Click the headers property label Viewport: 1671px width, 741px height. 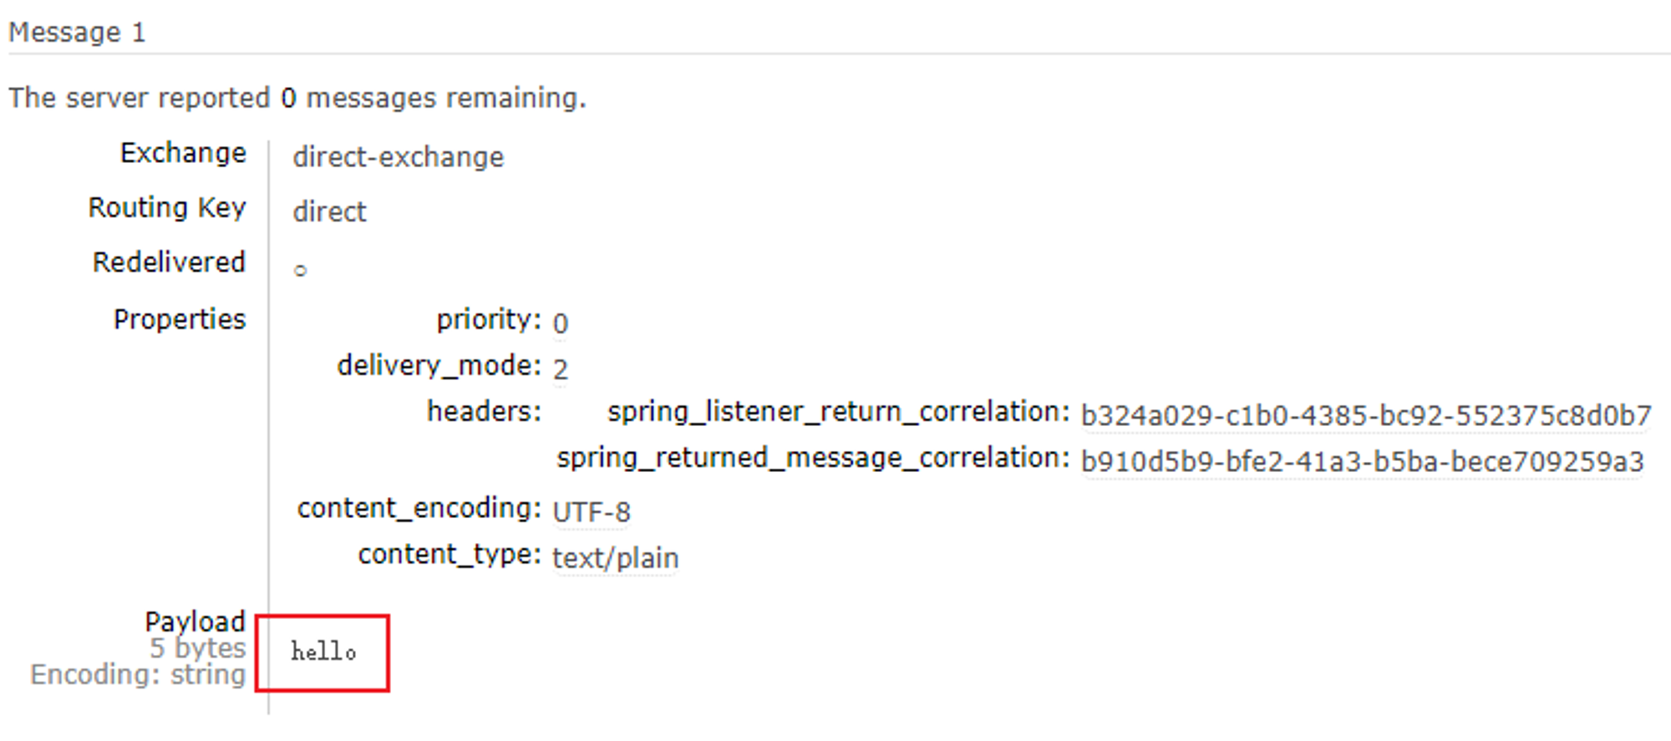coord(484,411)
